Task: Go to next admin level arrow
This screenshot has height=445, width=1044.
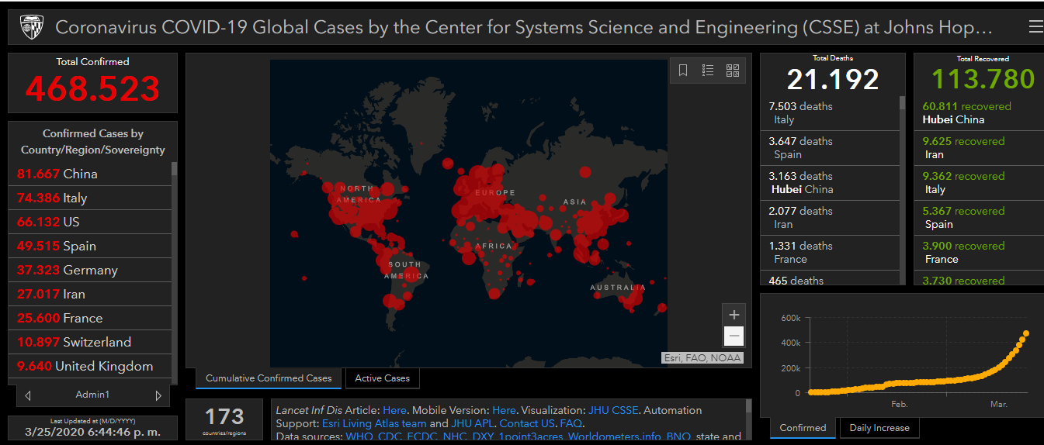Action: coord(158,395)
